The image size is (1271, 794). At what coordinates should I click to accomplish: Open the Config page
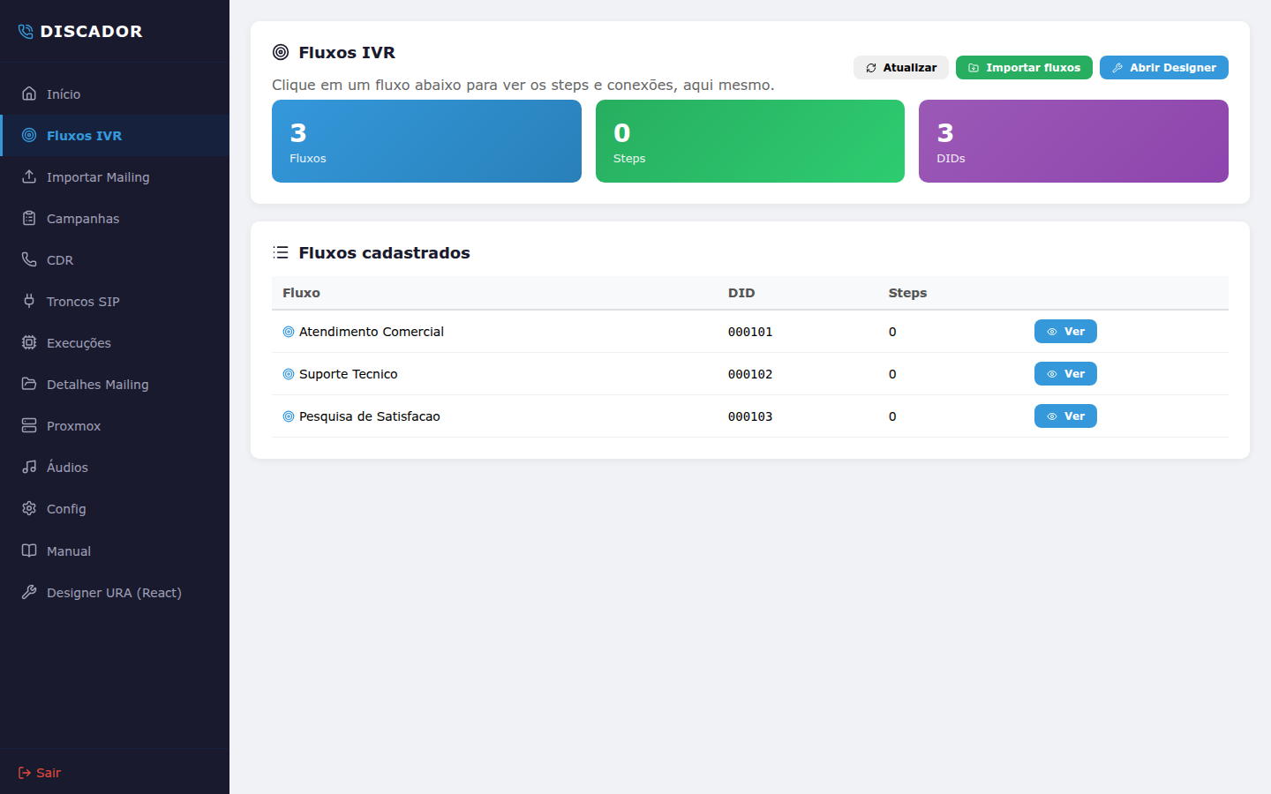pyautogui.click(x=115, y=508)
